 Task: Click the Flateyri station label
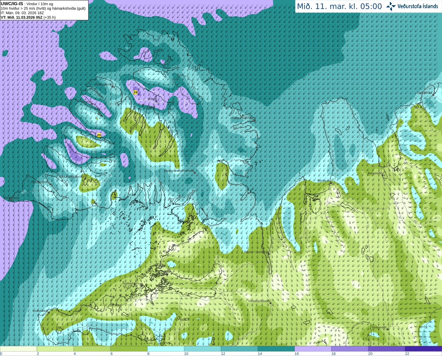coord(86,102)
